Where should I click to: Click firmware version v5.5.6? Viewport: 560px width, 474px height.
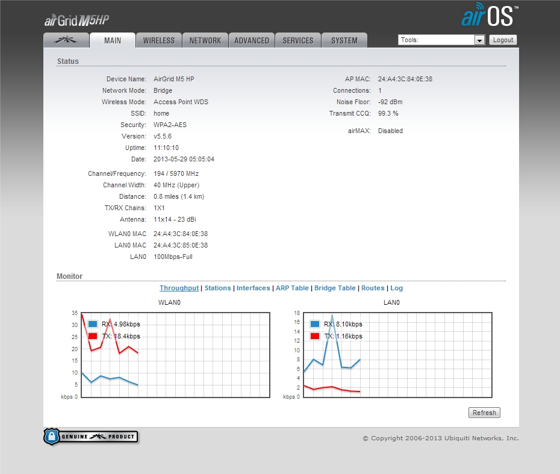point(163,136)
